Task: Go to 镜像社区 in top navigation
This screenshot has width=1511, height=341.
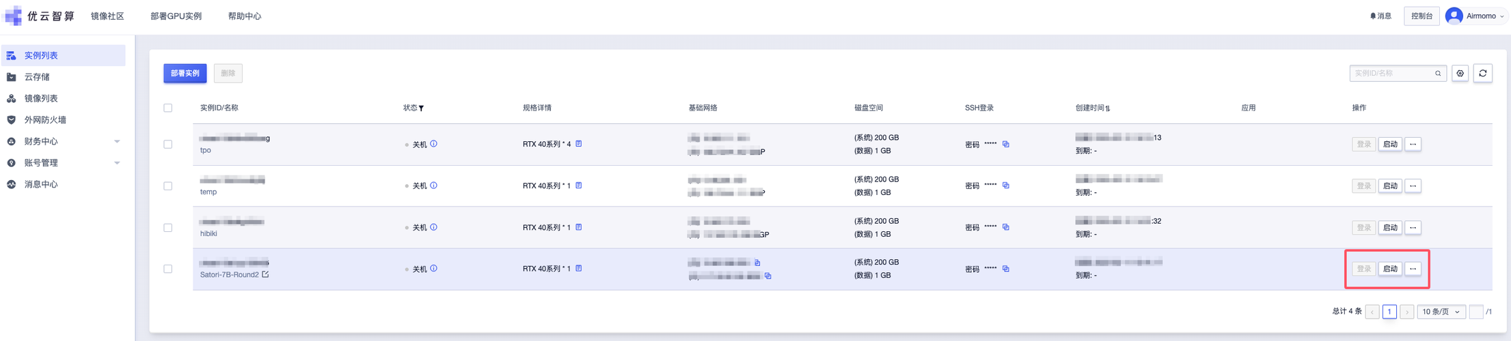Action: 107,16
